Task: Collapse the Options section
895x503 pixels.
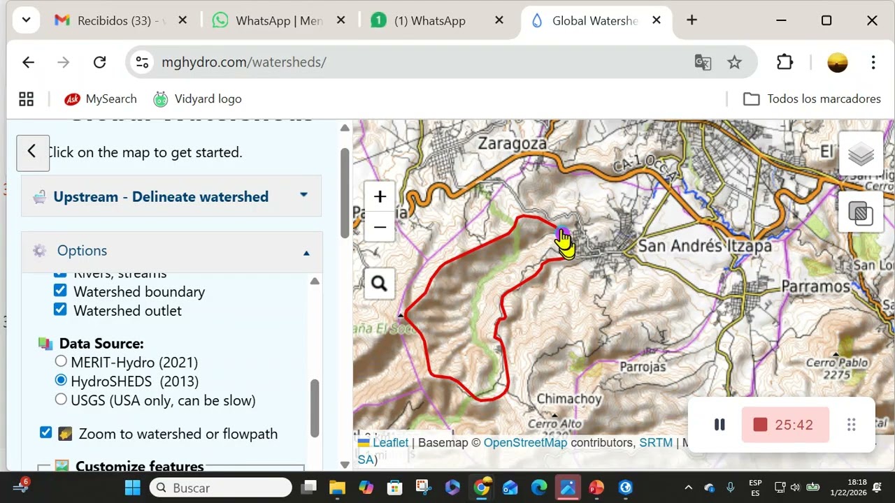Action: pyautogui.click(x=172, y=251)
